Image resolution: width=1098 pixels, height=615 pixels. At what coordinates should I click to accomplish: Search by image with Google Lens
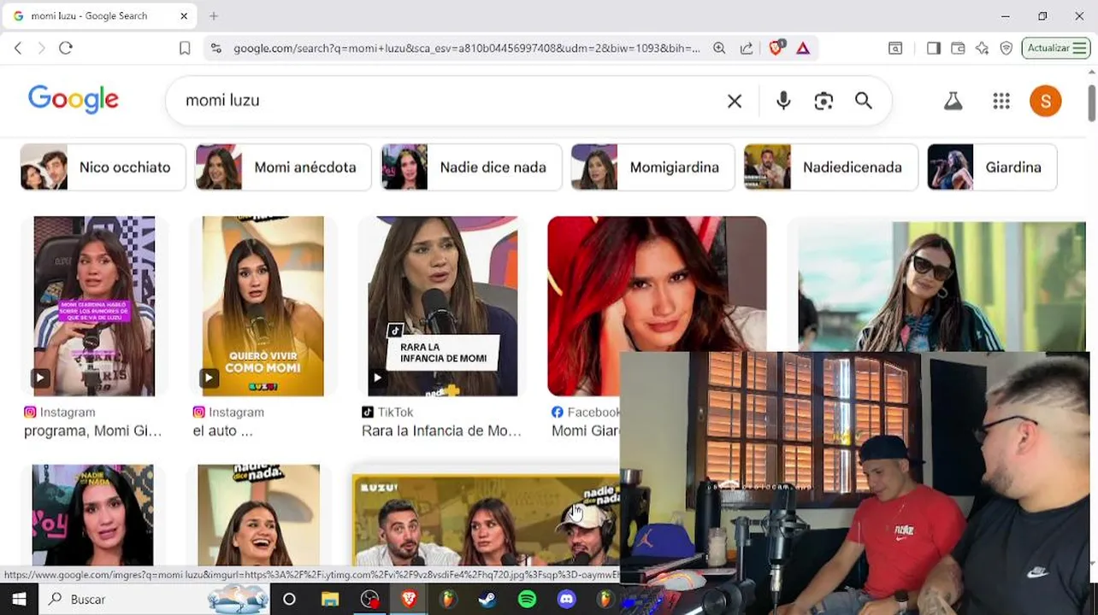point(823,101)
